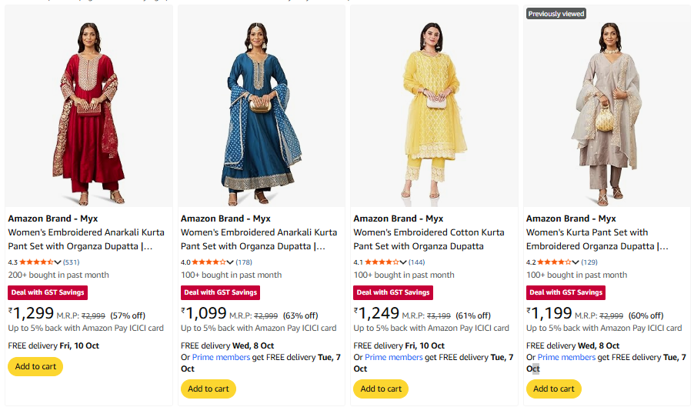Click star rating icons of grey kurta set
694x407 pixels.
tap(553, 262)
